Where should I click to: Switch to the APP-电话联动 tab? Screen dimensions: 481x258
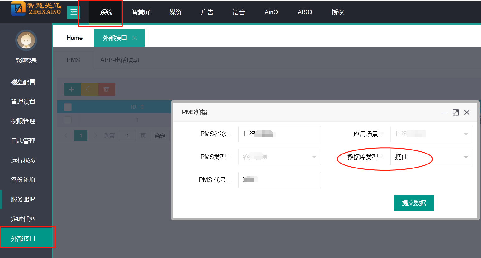click(x=120, y=60)
